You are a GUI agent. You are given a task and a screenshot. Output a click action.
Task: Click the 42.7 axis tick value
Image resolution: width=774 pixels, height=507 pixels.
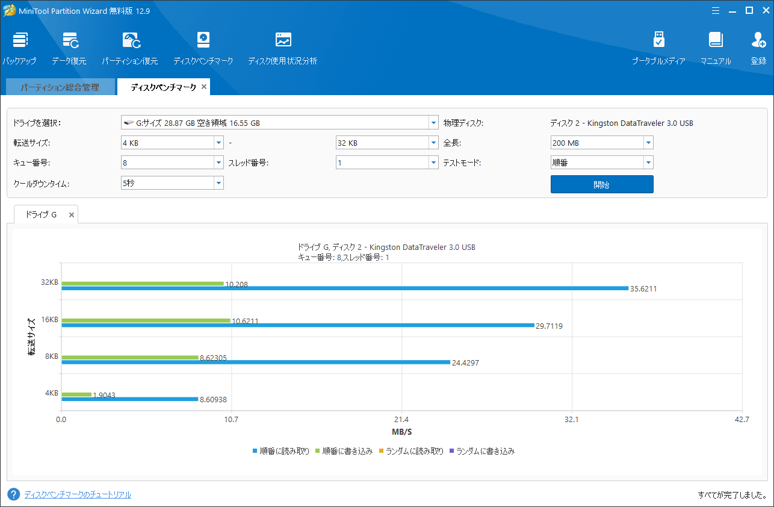point(741,419)
